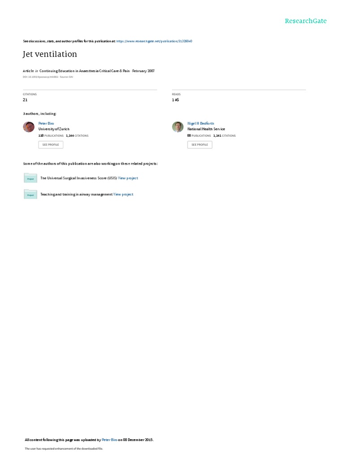Click the Jet ventilation article title

pyautogui.click(x=50, y=54)
